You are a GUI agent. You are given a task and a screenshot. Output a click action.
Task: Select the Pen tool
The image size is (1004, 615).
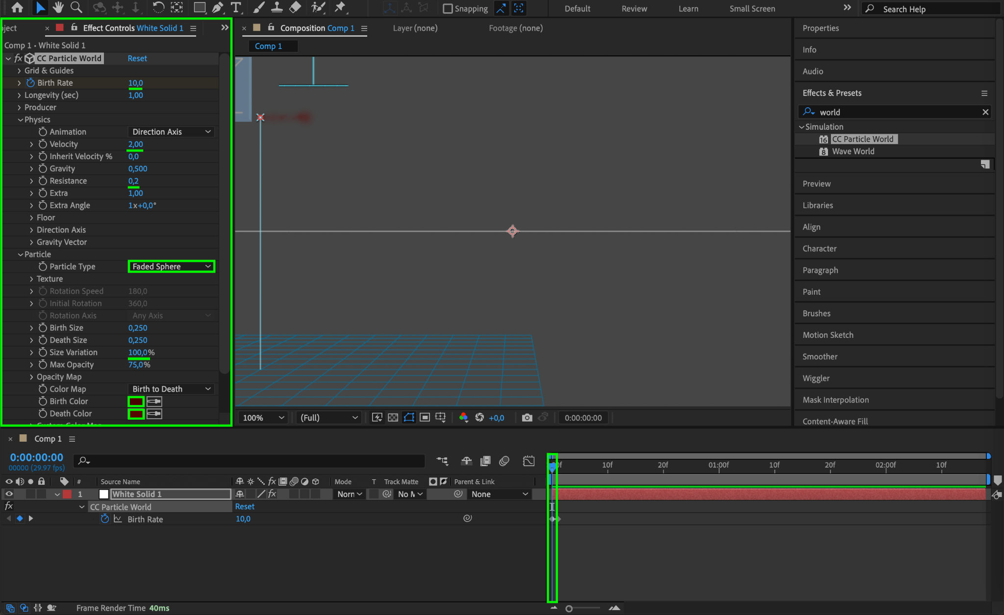[218, 7]
